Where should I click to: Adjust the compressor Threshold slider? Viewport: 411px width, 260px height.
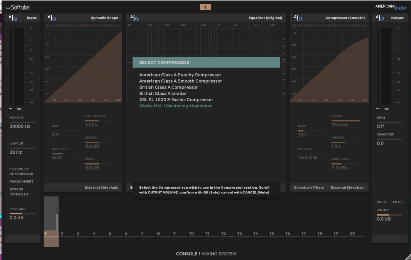point(346,164)
